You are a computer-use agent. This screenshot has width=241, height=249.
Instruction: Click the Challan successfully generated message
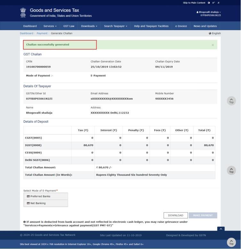click(x=48, y=44)
